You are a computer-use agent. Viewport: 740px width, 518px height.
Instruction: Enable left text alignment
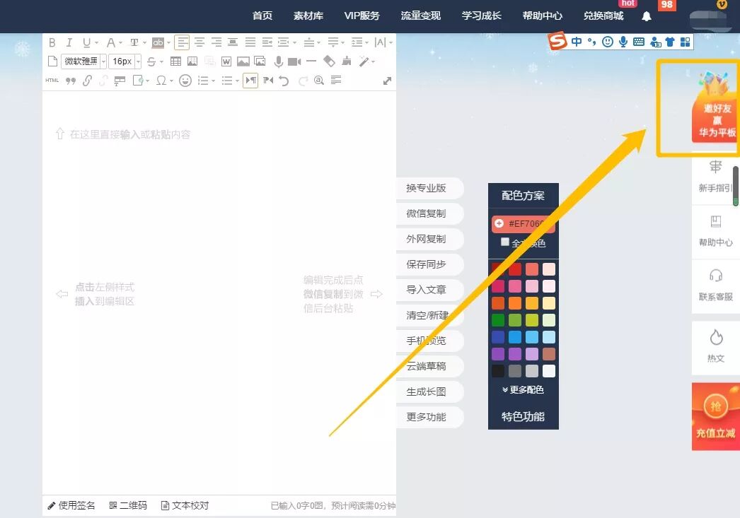coord(182,43)
